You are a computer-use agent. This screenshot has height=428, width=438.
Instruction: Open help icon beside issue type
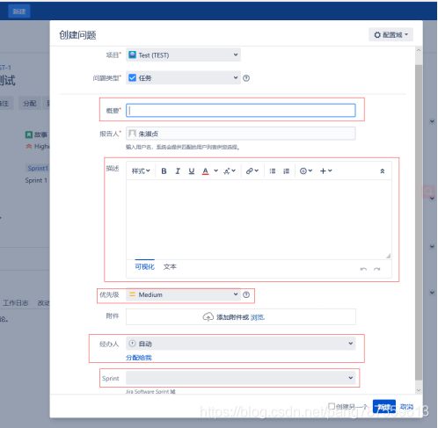[246, 78]
